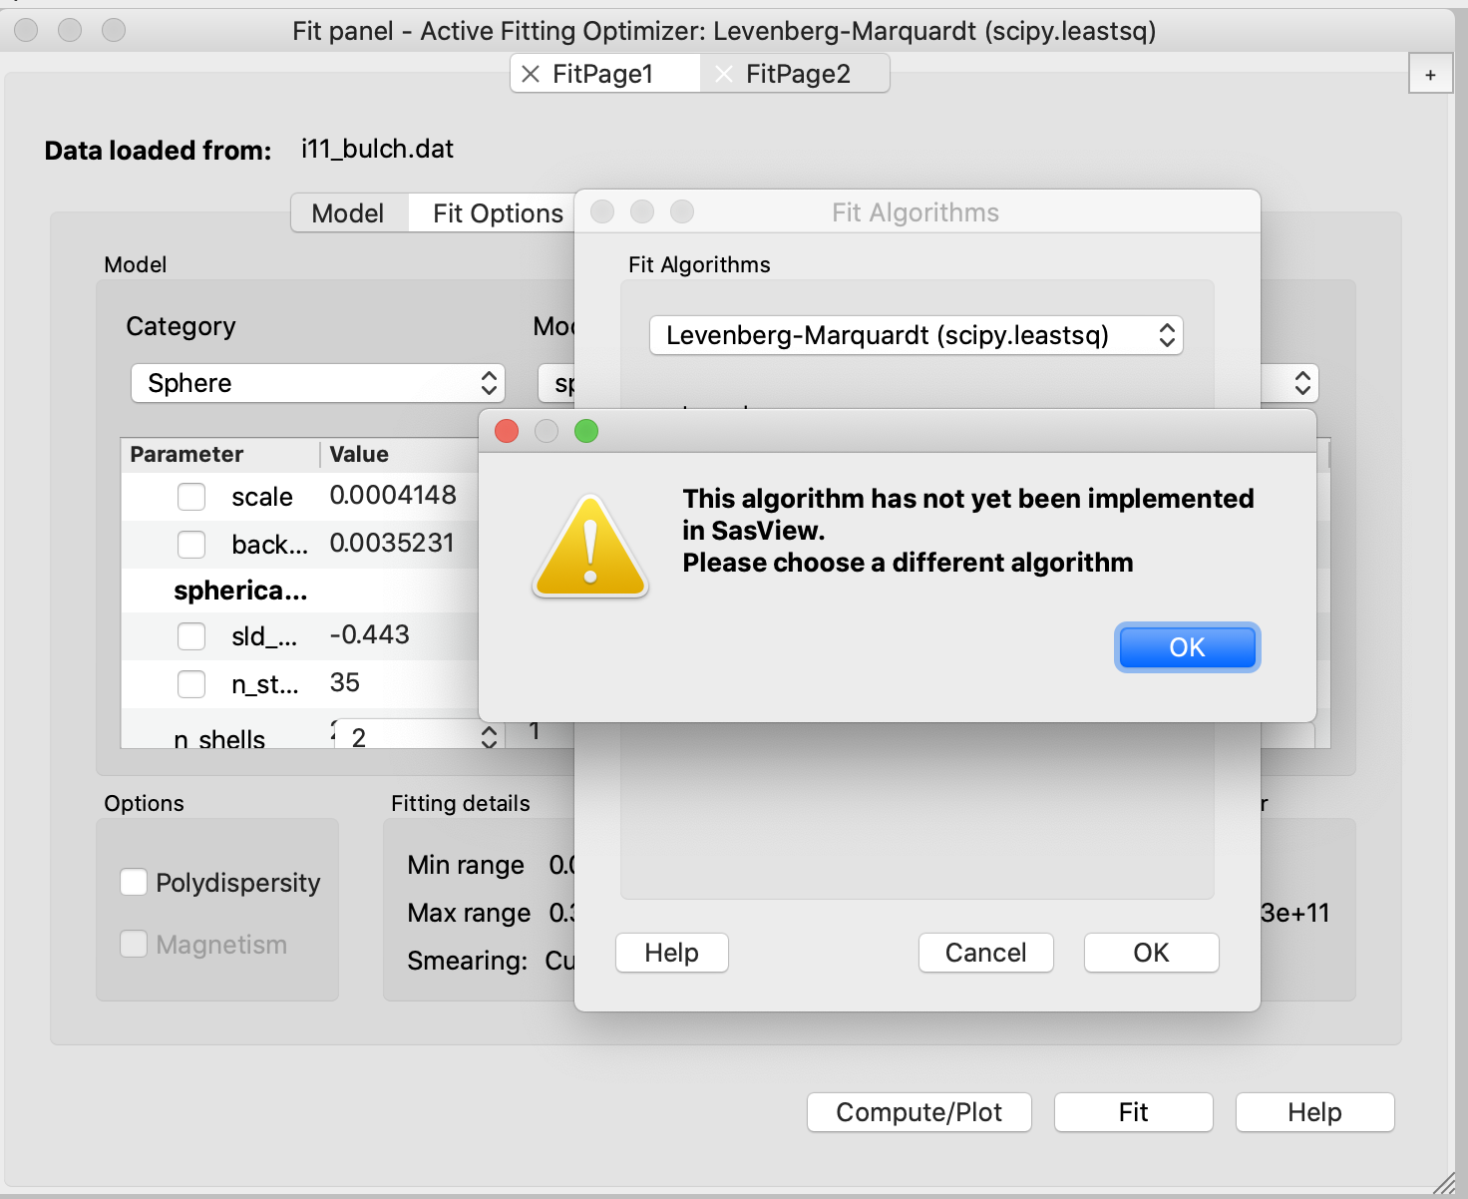Image resolution: width=1468 pixels, height=1199 pixels.
Task: Click the + icon to add a fit page
Action: coord(1430,73)
